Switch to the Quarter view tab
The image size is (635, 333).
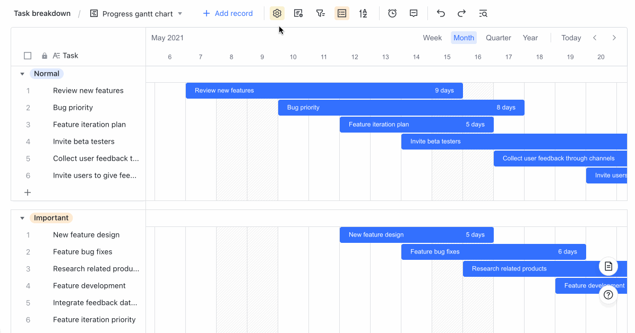pos(498,38)
